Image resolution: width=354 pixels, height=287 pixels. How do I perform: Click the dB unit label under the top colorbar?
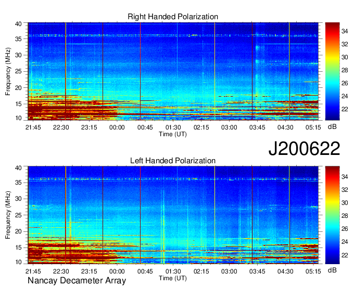pos(332,127)
